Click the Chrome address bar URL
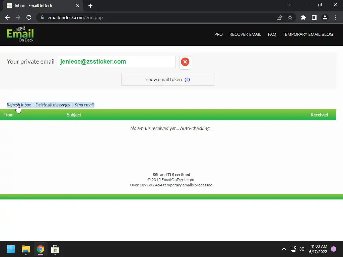The height and width of the screenshot is (257, 343). (75, 17)
